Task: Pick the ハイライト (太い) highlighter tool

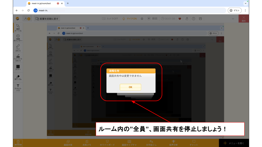Action: [18, 58]
